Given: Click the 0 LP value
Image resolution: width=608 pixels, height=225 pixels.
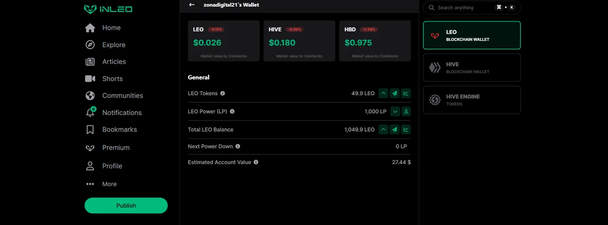Looking at the screenshot, I should point(401,146).
